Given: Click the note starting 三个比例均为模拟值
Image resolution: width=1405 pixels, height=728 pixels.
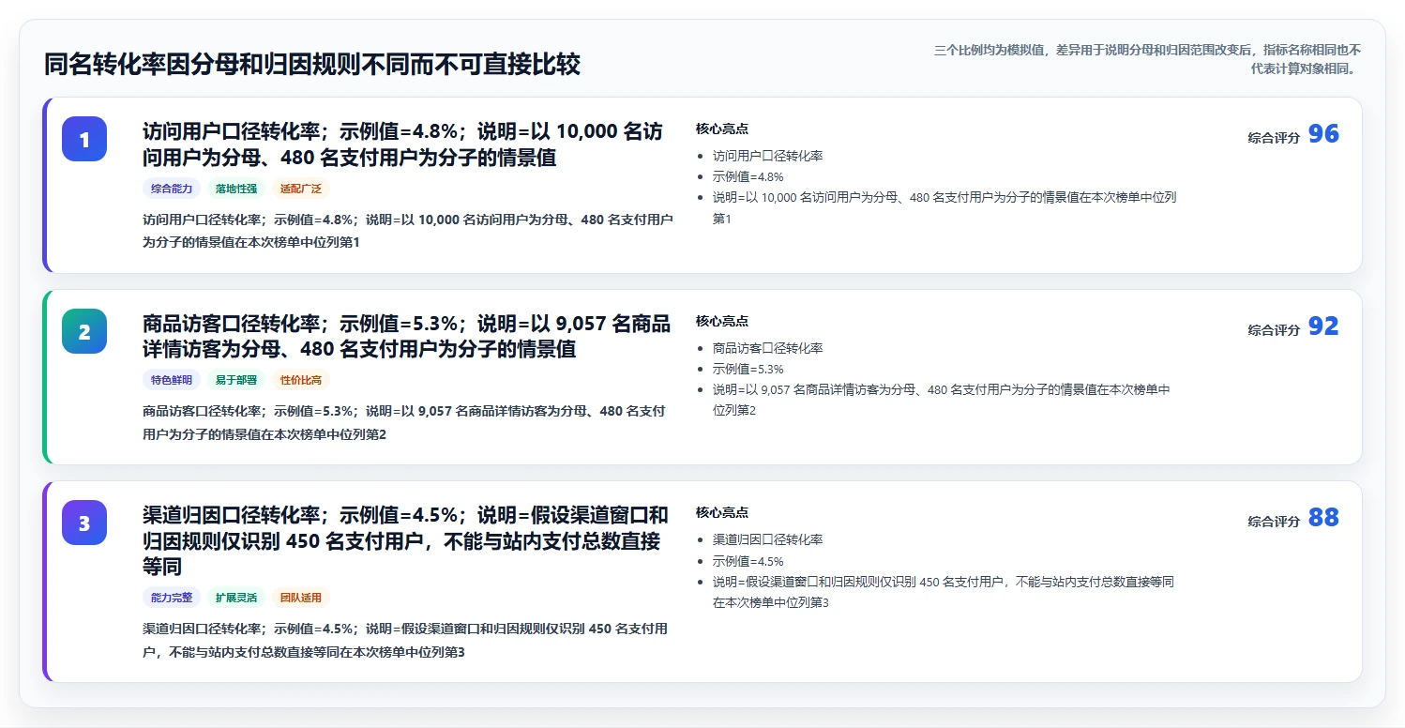Looking at the screenshot, I should (x=1147, y=59).
